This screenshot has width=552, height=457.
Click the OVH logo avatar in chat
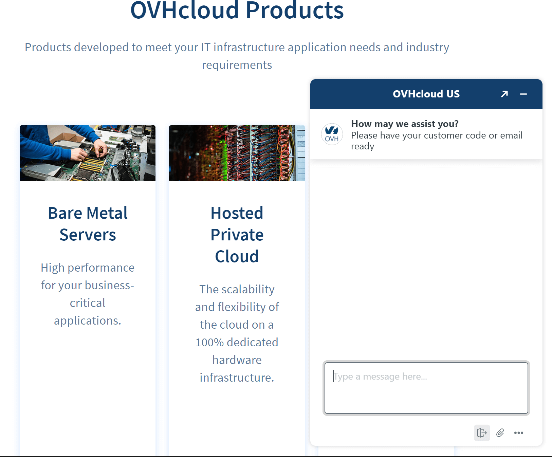(x=332, y=134)
